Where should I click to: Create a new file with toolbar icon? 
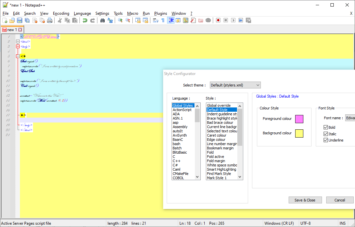(x=5, y=20)
